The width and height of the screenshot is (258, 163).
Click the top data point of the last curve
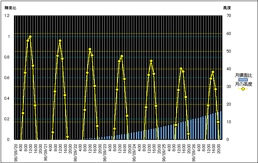[213, 72]
